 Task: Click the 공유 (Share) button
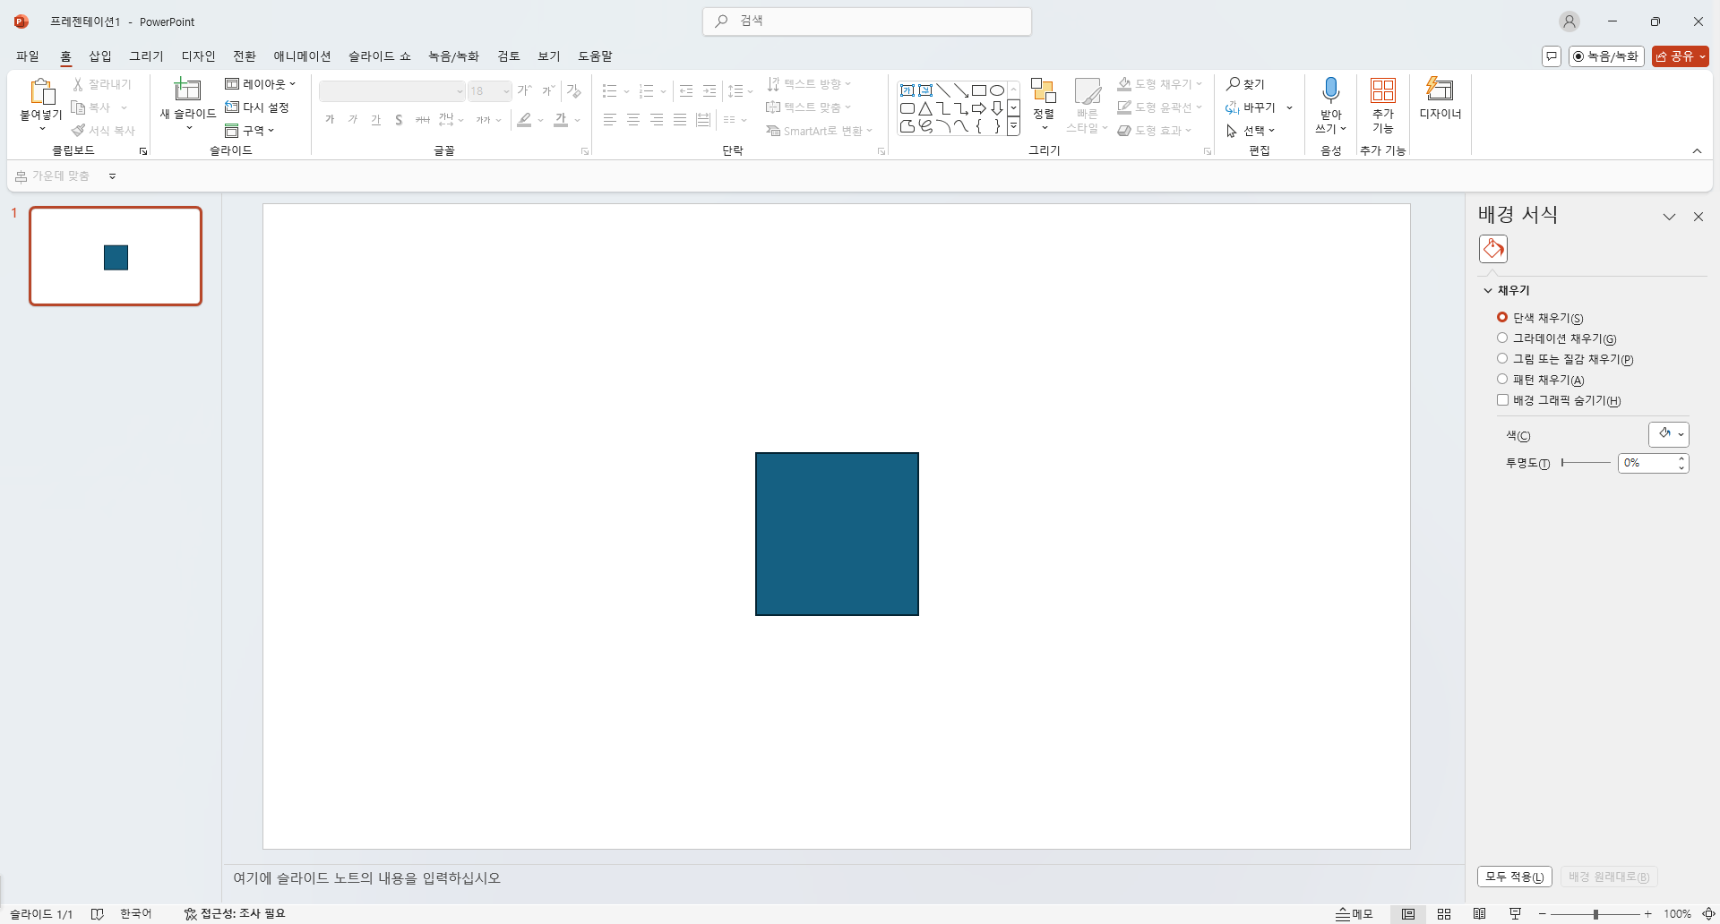coord(1681,56)
